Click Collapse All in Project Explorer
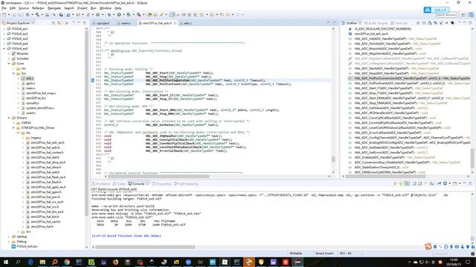 pos(54,23)
